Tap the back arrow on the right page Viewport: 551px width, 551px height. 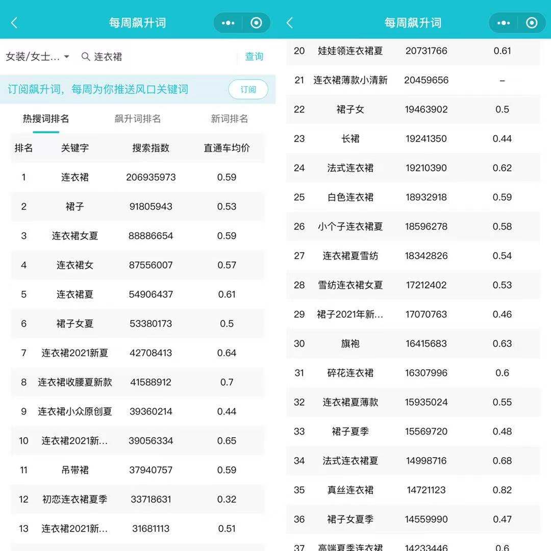290,22
